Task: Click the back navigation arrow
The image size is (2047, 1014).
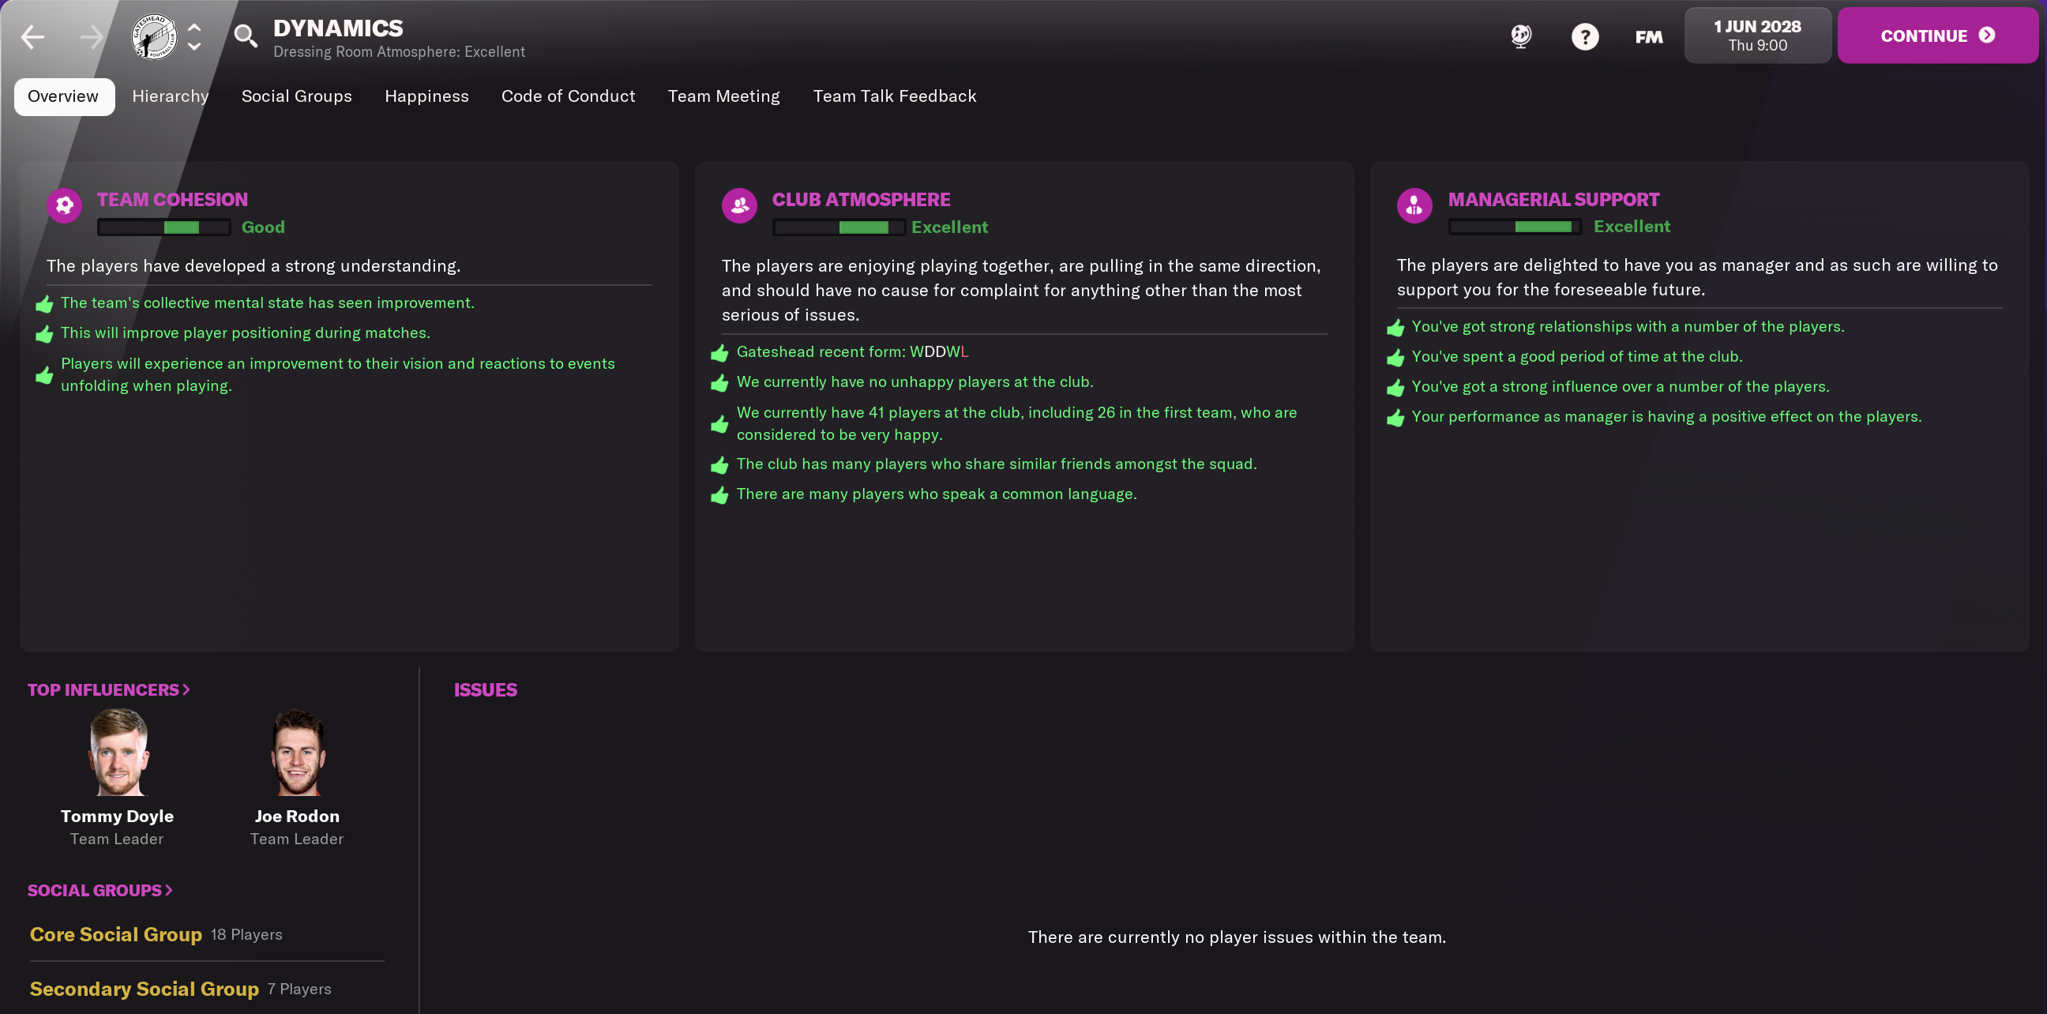Action: 32,36
